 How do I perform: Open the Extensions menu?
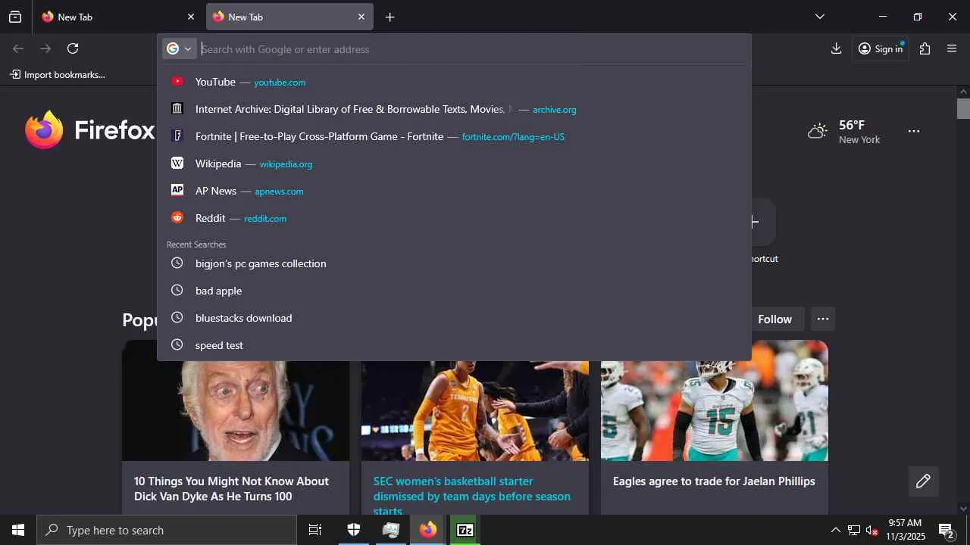(925, 48)
